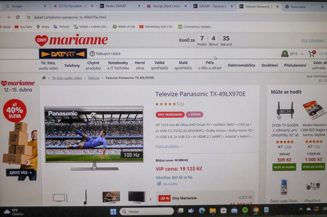Viewport: 327px width, 217px height.
Task: Open main Panasonic TV product image
Action: click(94, 138)
